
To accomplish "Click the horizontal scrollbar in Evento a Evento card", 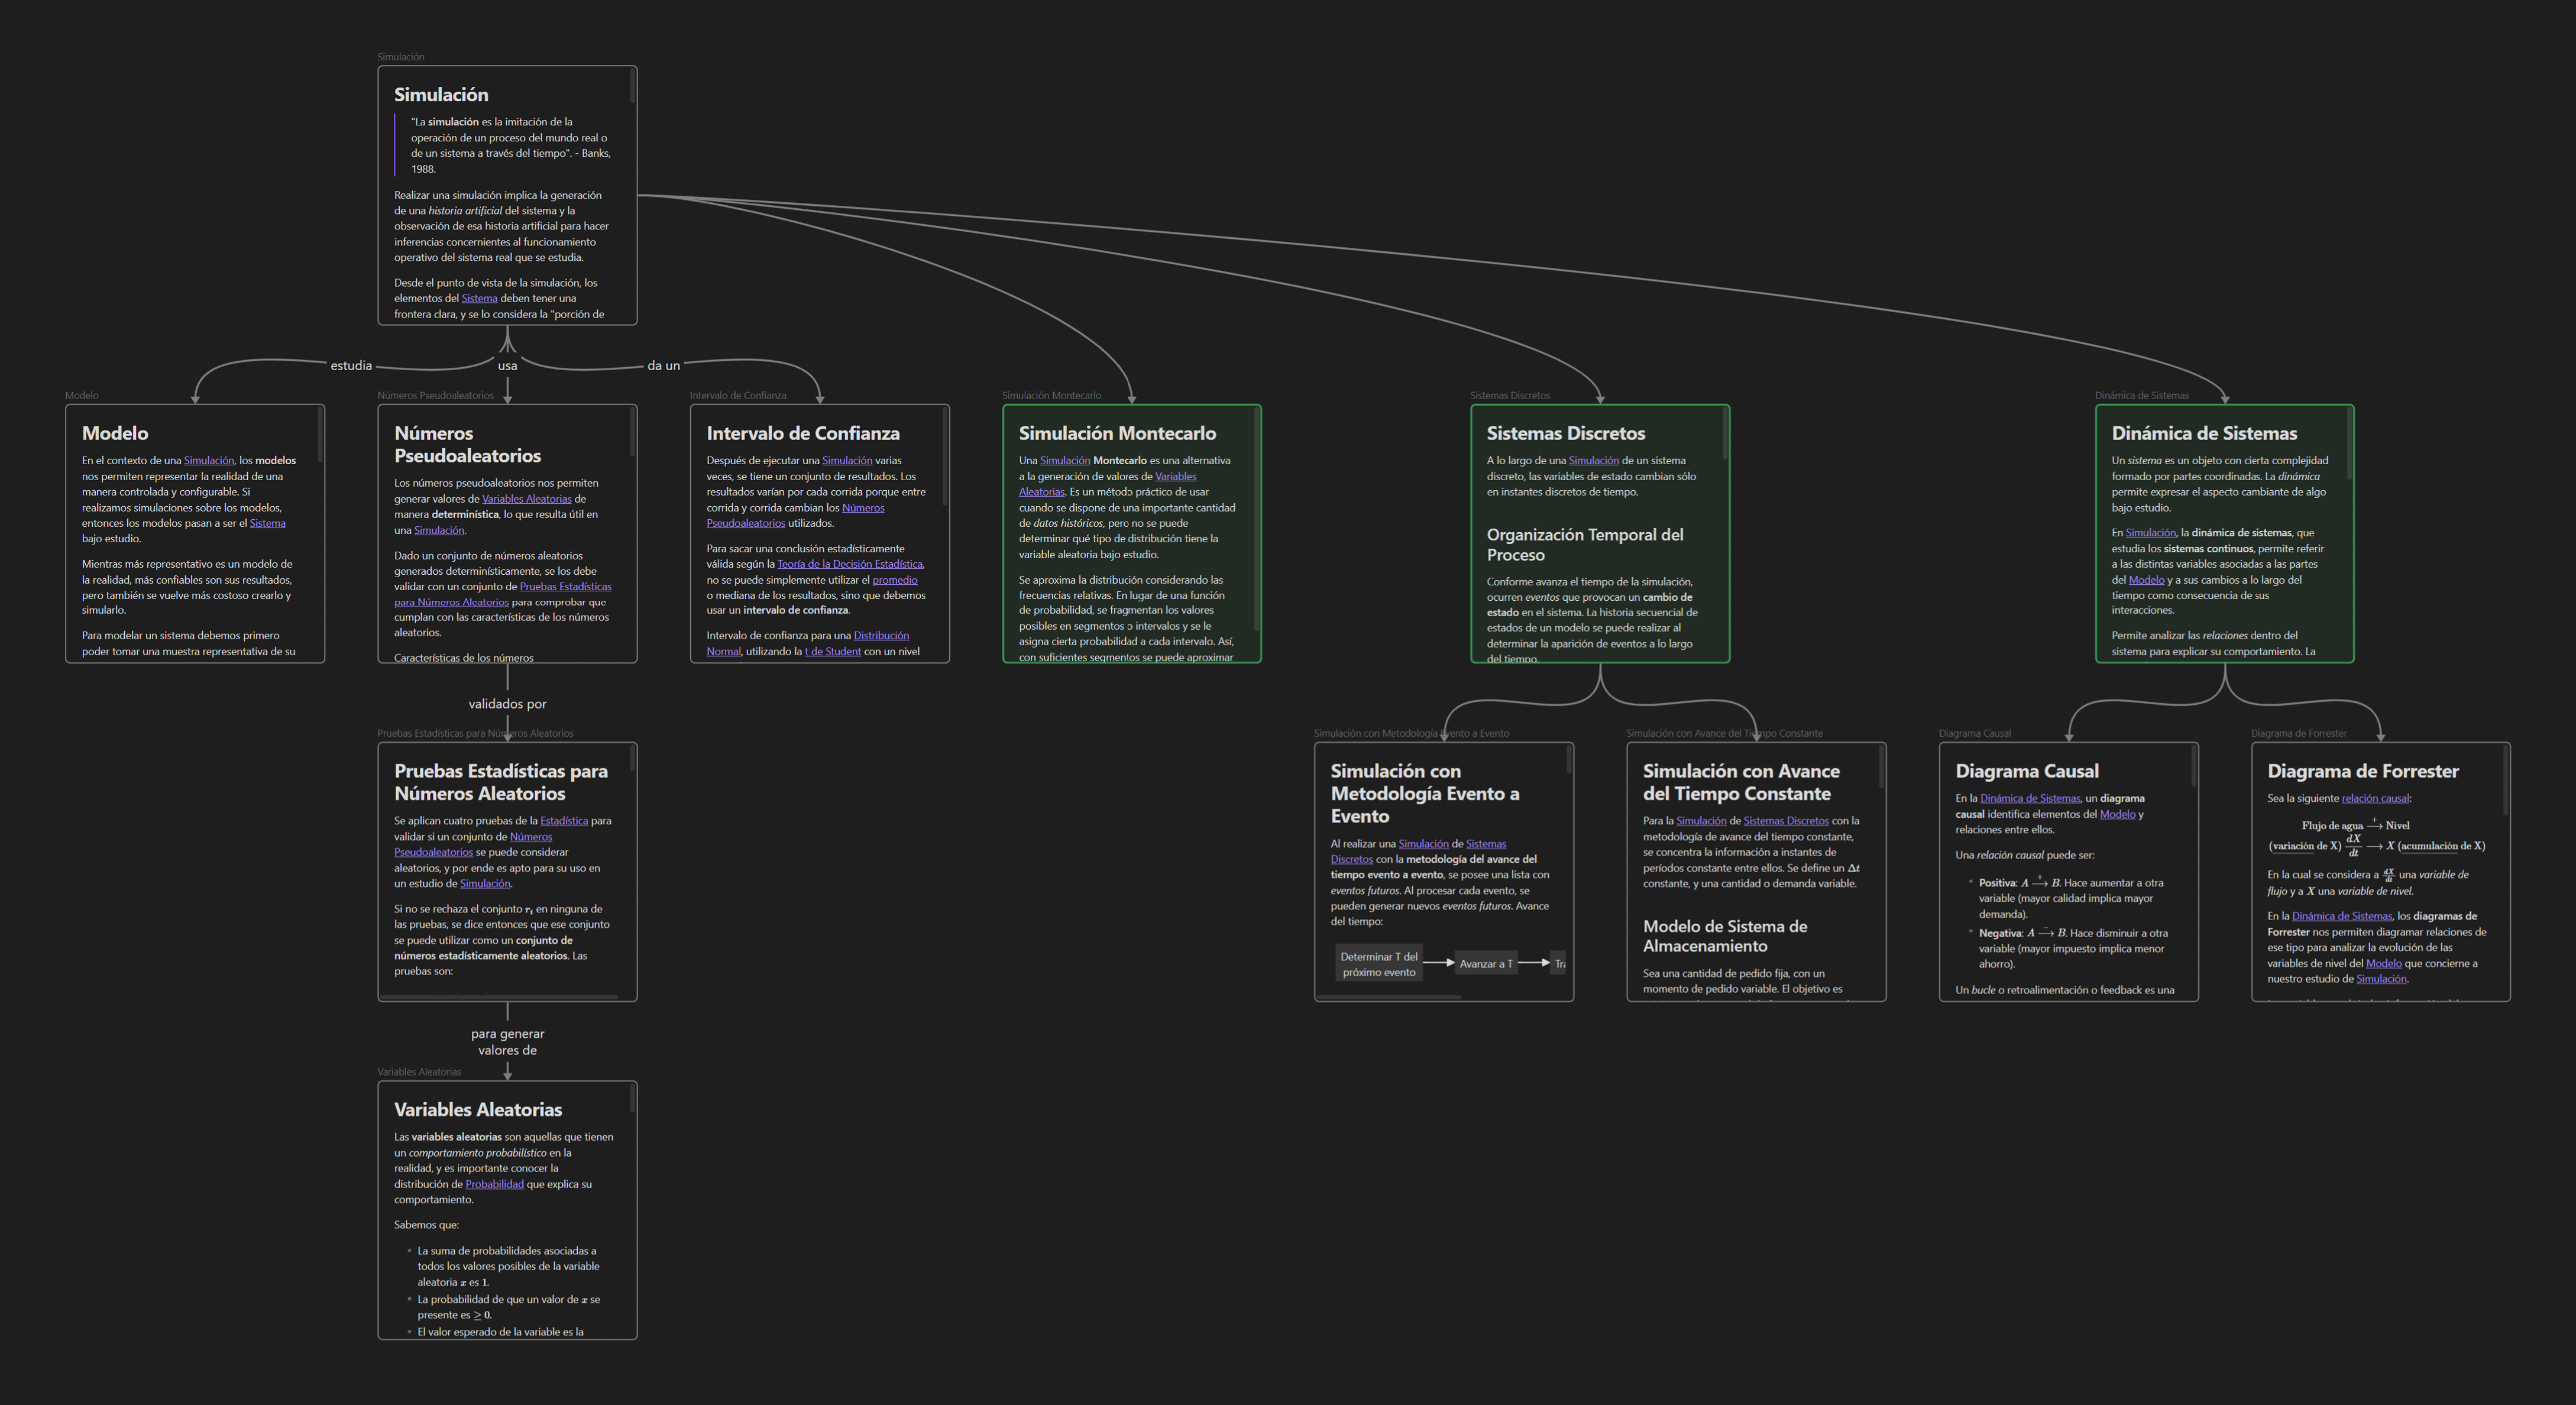I will pyautogui.click(x=1390, y=997).
